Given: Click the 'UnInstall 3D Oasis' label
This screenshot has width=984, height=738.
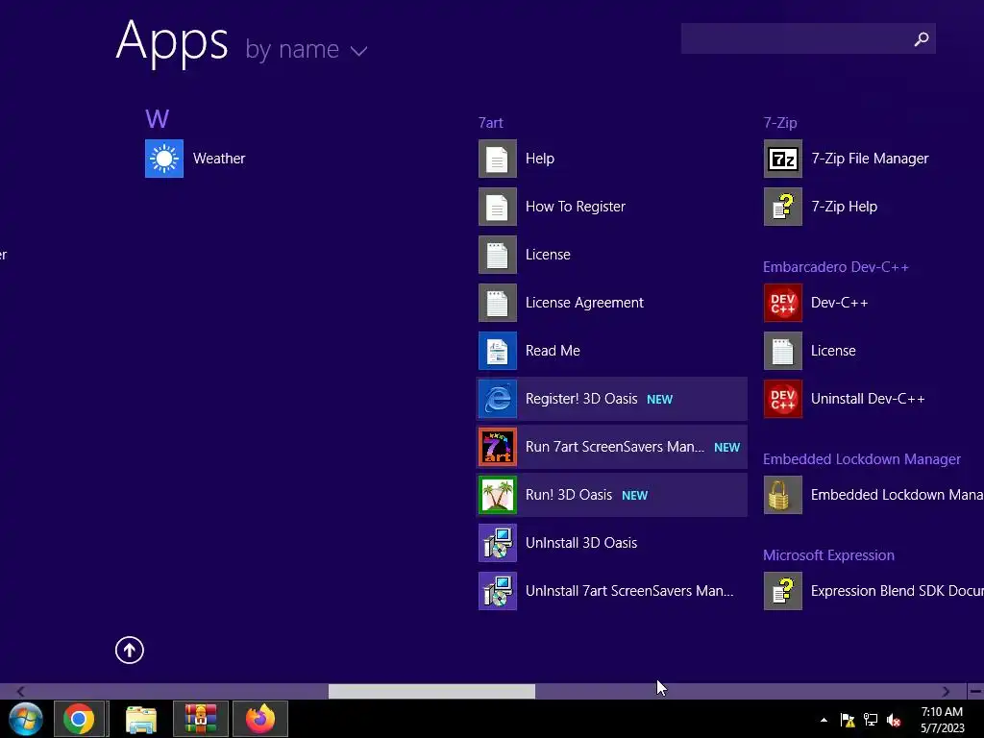Looking at the screenshot, I should pyautogui.click(x=581, y=543).
